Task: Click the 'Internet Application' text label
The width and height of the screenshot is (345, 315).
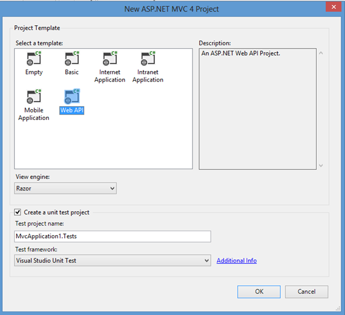Action: coord(109,76)
